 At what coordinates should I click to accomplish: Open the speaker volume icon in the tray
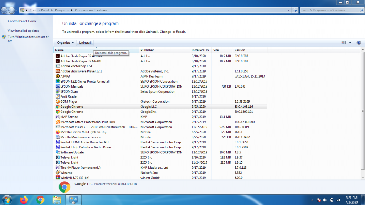tap(325, 200)
